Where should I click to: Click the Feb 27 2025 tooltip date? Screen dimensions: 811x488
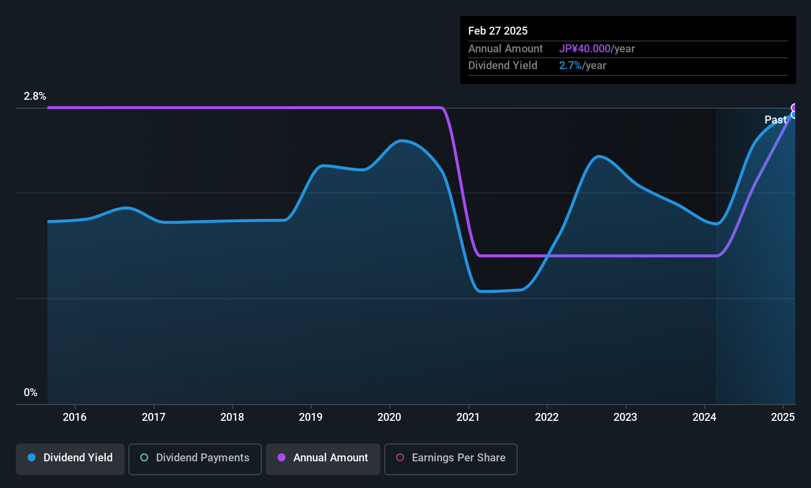point(498,31)
